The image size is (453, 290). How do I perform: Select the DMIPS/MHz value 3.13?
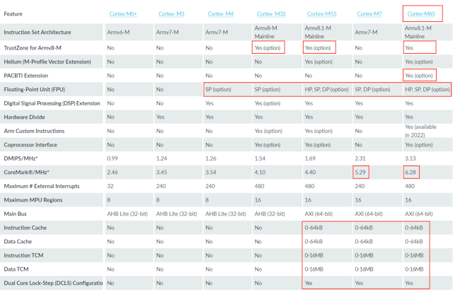pos(411,158)
